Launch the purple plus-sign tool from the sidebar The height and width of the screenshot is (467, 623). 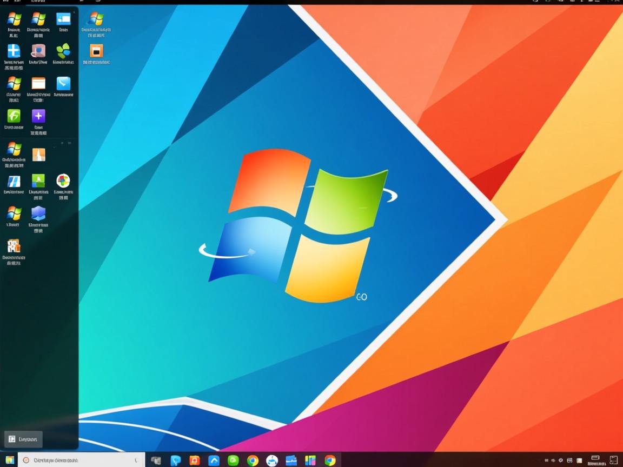(x=38, y=116)
